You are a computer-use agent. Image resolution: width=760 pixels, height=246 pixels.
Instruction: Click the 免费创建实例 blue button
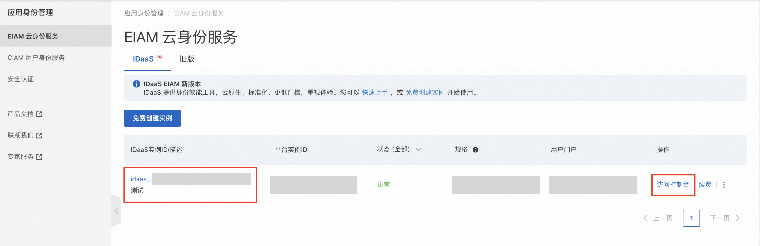pos(152,118)
